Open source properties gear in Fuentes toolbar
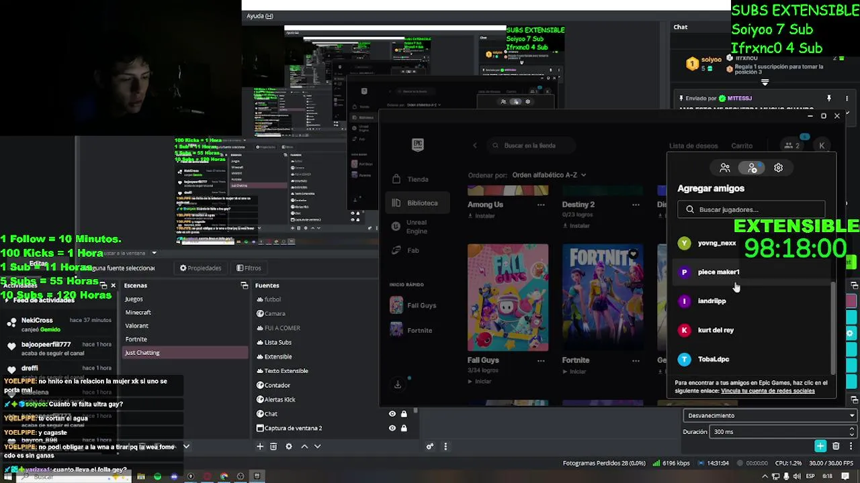 [289, 446]
